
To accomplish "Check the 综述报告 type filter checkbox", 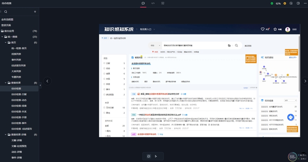I will pyautogui.click(x=104, y=94).
